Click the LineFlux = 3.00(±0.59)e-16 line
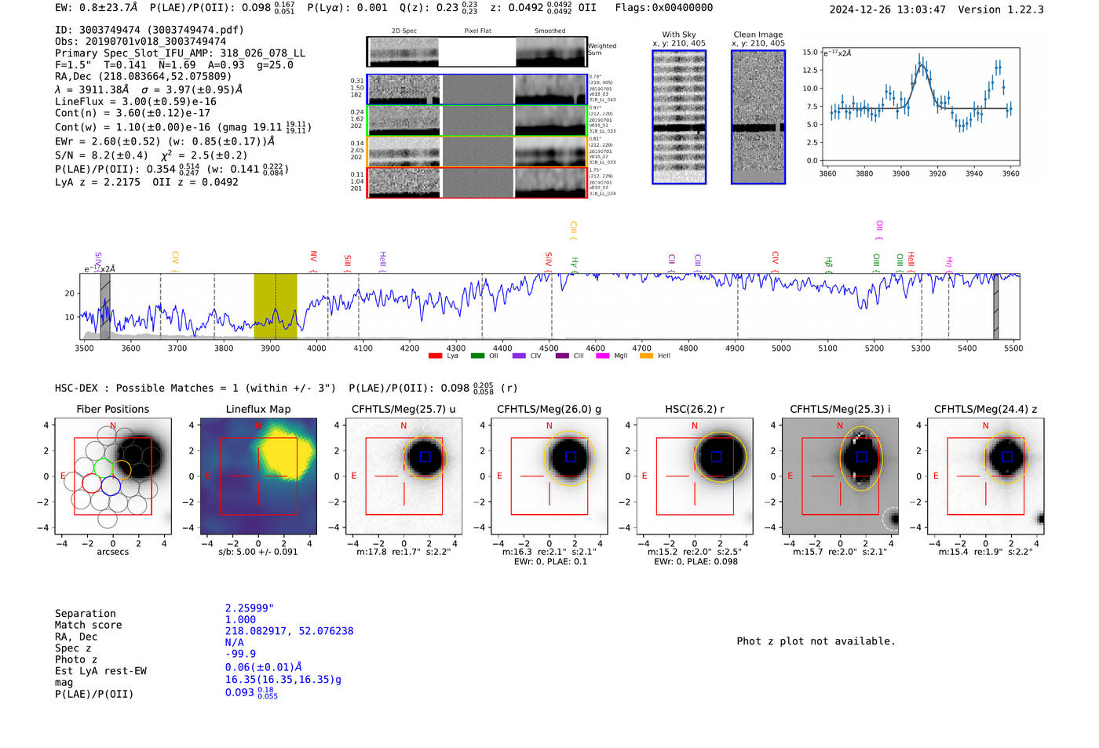The width and height of the screenshot is (1099, 748). (x=136, y=102)
